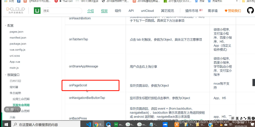Click the DCloud logo
Viewport: 255px width, 127px height.
click(16, 10)
